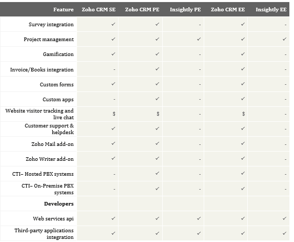294x242 pixels.
Task: Click the Web services api checkmark under Insightly EE
Action: click(x=284, y=218)
